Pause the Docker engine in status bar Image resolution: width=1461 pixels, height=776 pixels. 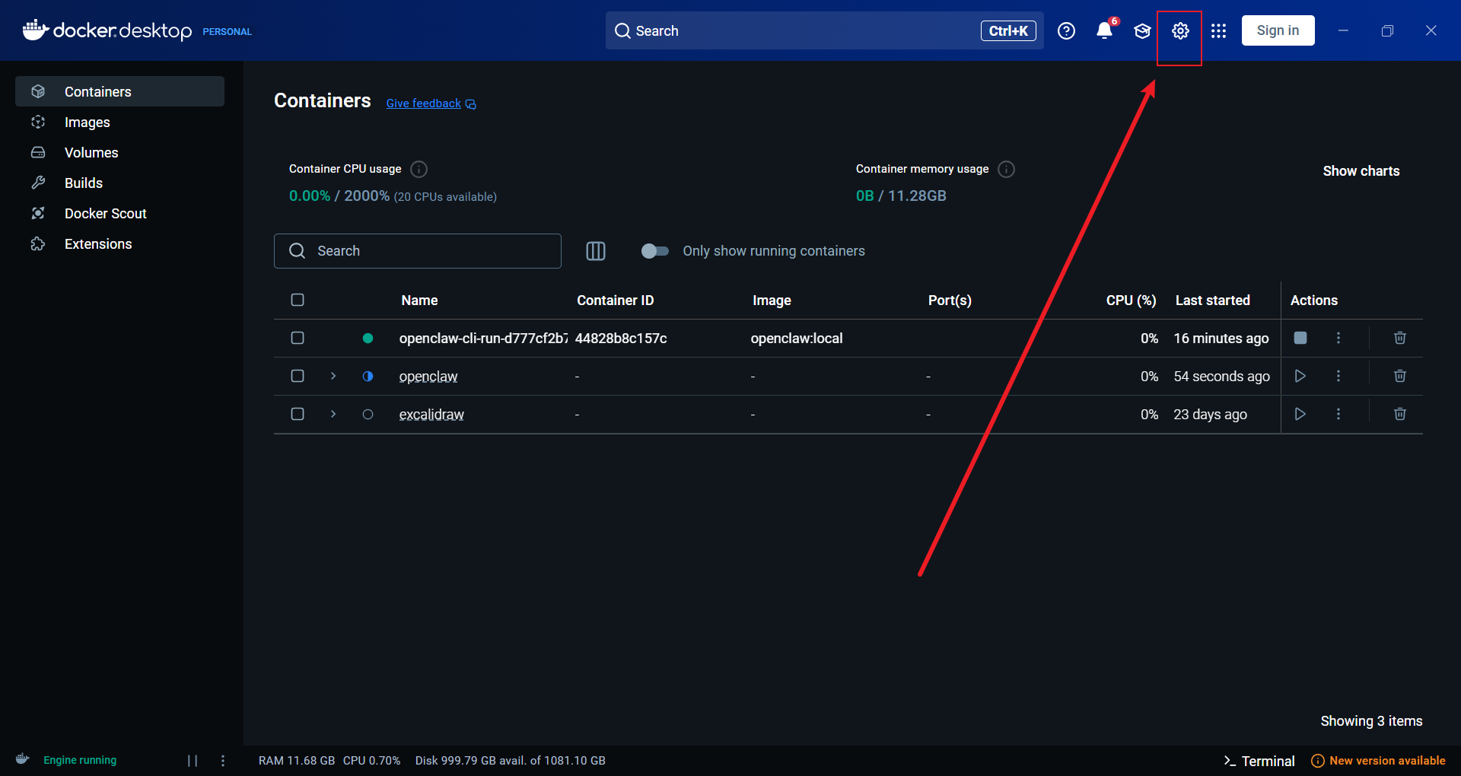[193, 761]
